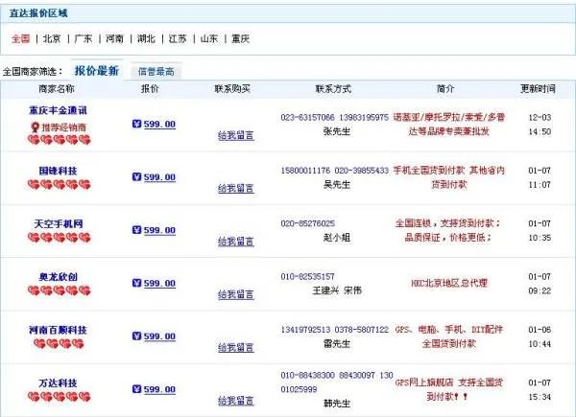This screenshot has width=576, height=417.
Task: Click contact name 赵小姐
Action: (x=337, y=238)
